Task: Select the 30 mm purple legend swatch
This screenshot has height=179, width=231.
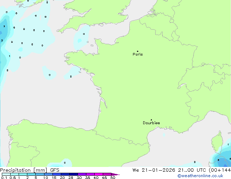Action: tap(82, 174)
